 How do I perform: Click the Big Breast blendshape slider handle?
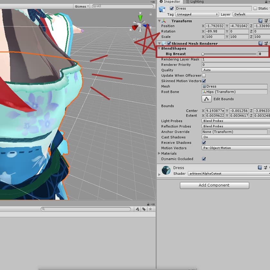click(203, 54)
